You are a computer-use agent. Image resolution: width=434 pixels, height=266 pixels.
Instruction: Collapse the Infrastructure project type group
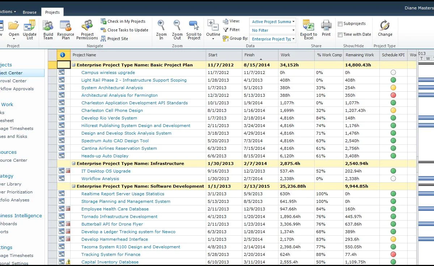pyautogui.click(x=74, y=163)
